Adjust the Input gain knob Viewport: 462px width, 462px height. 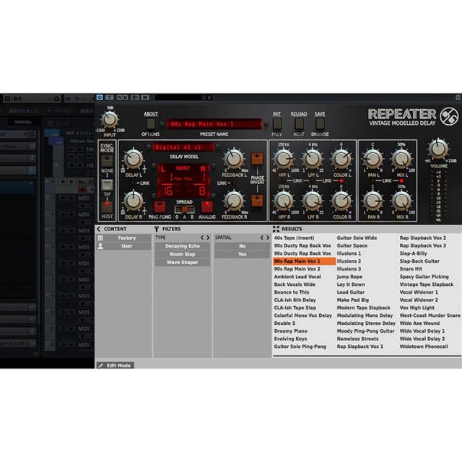pyautogui.click(x=110, y=120)
